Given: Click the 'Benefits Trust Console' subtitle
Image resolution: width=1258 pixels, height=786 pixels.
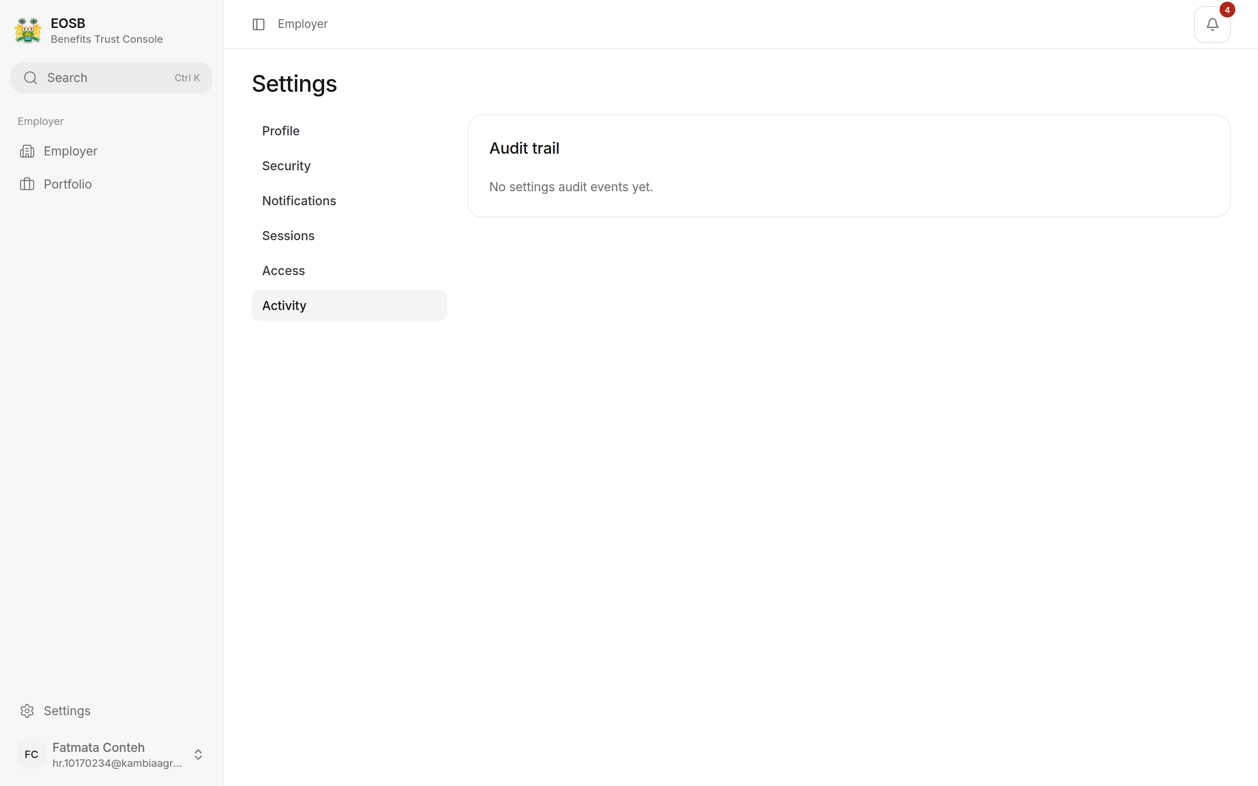Looking at the screenshot, I should click(x=107, y=39).
